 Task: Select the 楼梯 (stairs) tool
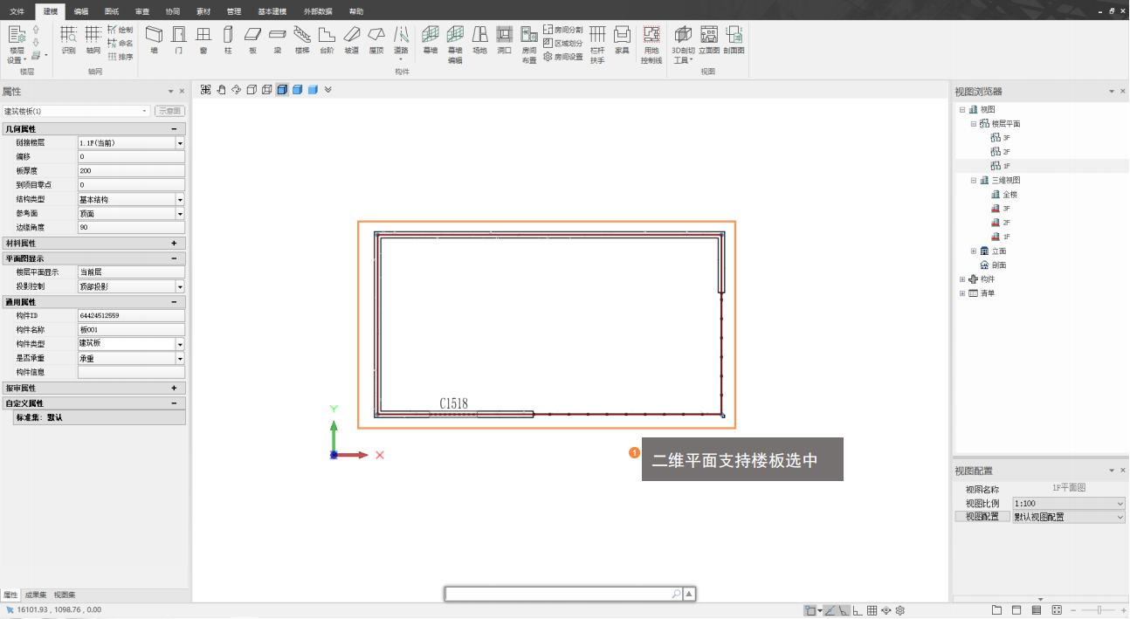pyautogui.click(x=302, y=38)
